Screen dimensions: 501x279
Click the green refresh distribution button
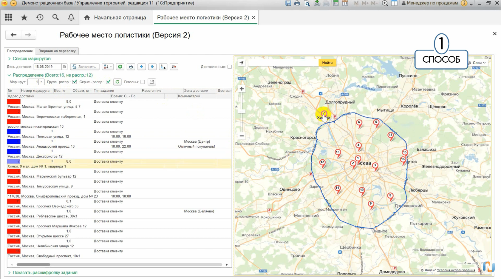click(117, 82)
